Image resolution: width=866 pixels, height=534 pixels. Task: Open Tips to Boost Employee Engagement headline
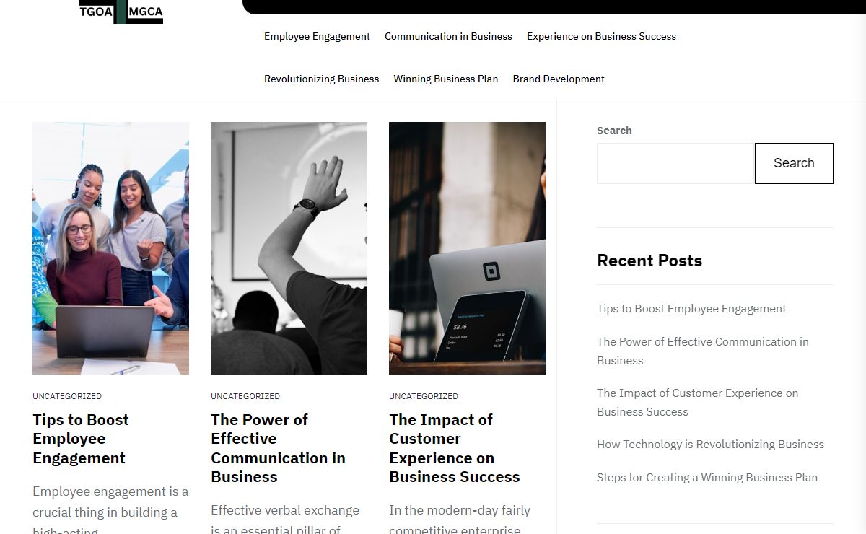[81, 439]
